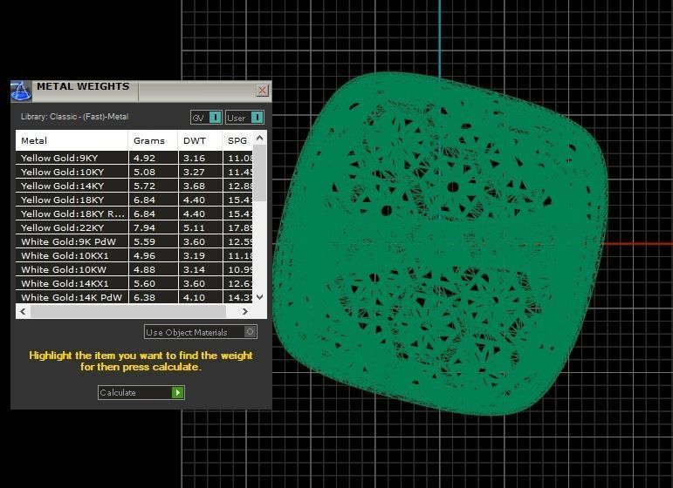
Task: Click the Library: Classic - (Fast)-Metal label
Action: pyautogui.click(x=75, y=117)
